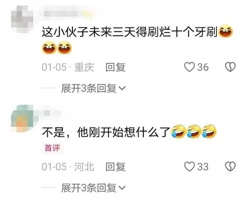
Task: Open the second commenter's pixelated avatar
Action: point(22,118)
